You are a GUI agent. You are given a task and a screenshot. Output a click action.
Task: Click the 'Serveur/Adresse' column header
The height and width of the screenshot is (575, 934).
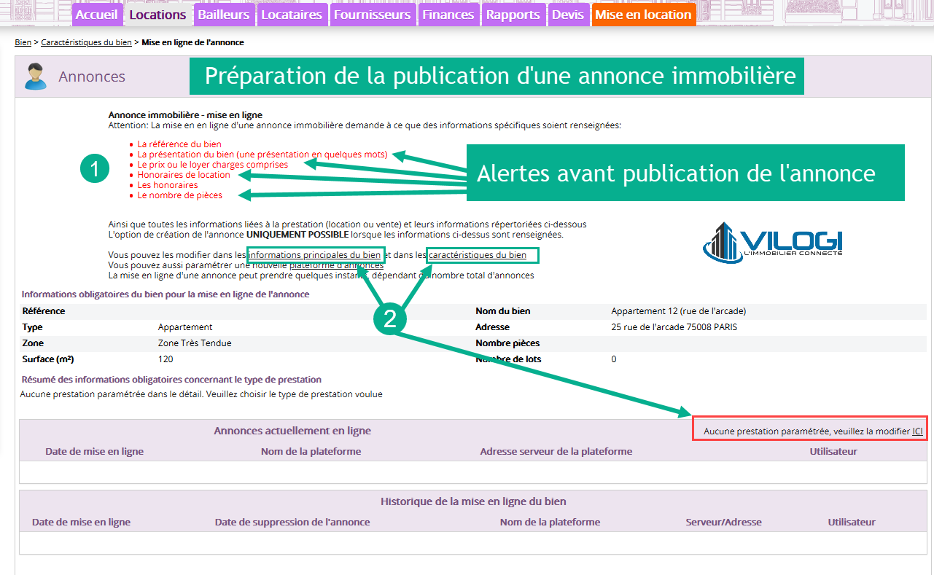pyautogui.click(x=724, y=522)
